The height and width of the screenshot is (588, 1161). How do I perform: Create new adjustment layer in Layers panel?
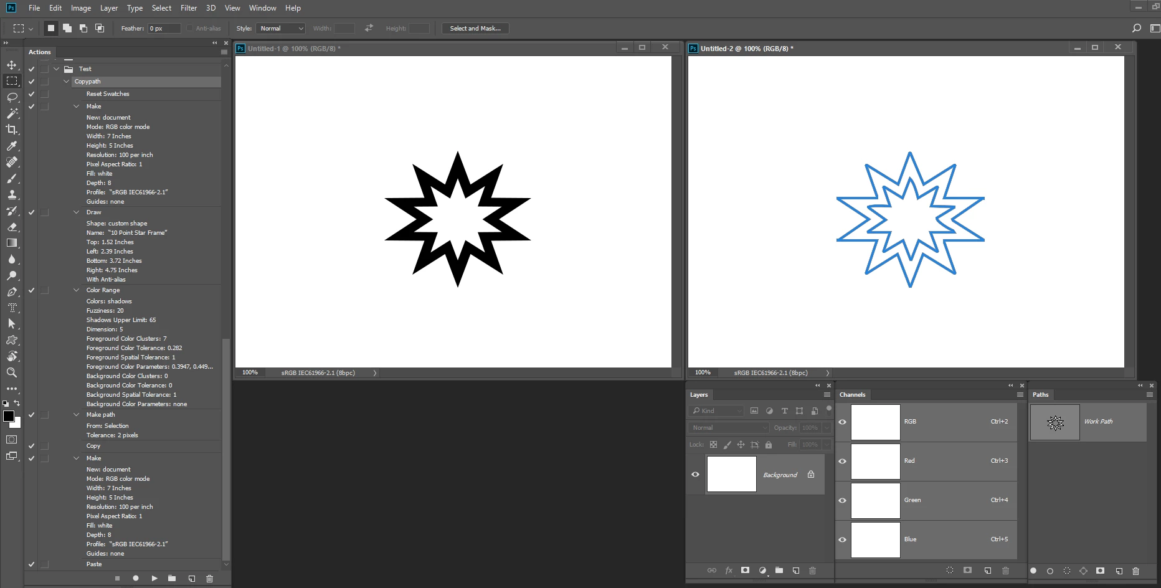(x=762, y=570)
